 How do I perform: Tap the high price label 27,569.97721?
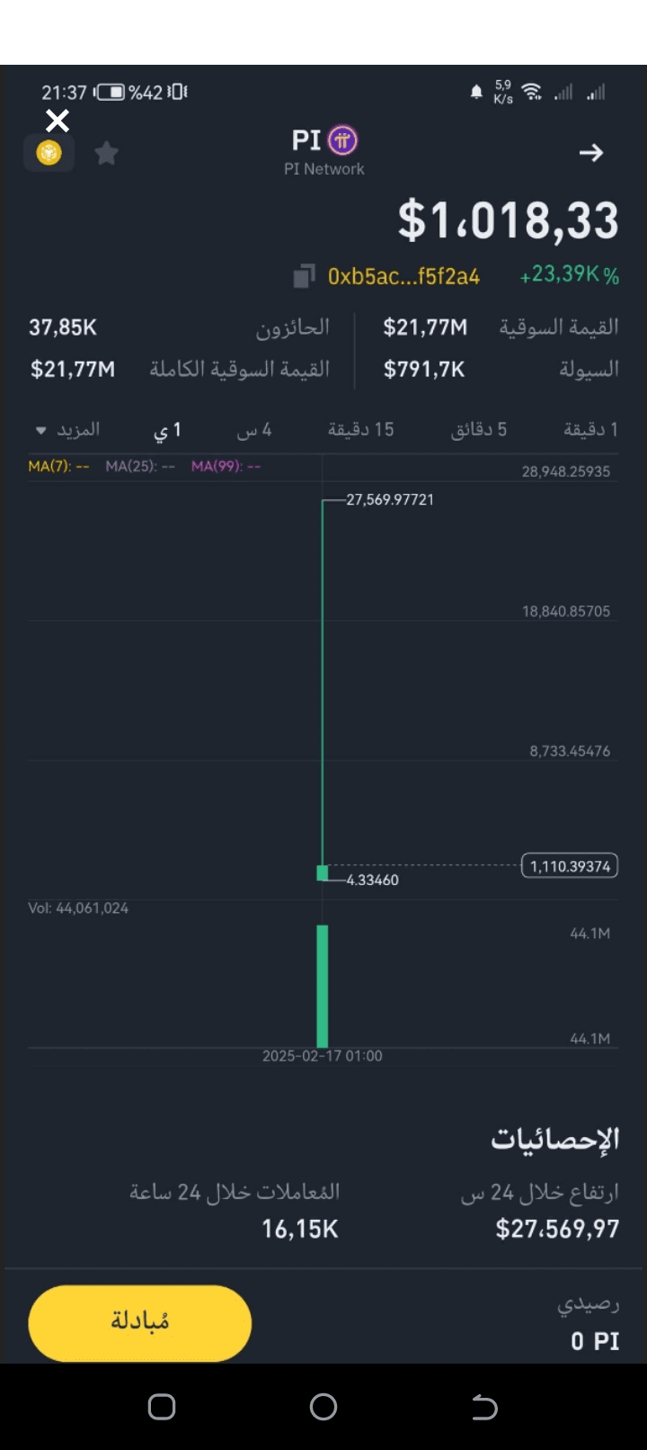coord(390,499)
